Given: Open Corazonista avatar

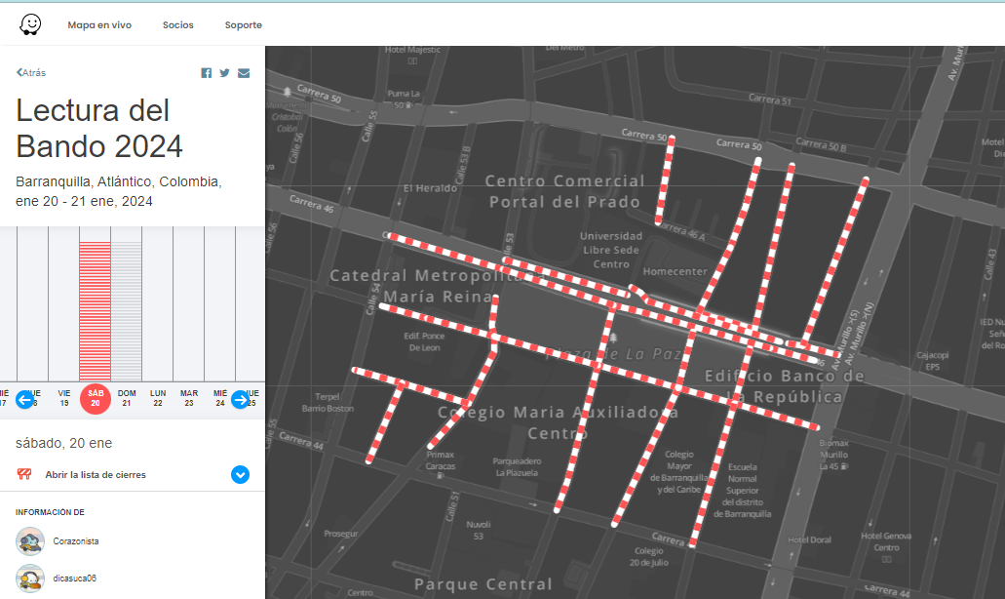Looking at the screenshot, I should (x=30, y=541).
